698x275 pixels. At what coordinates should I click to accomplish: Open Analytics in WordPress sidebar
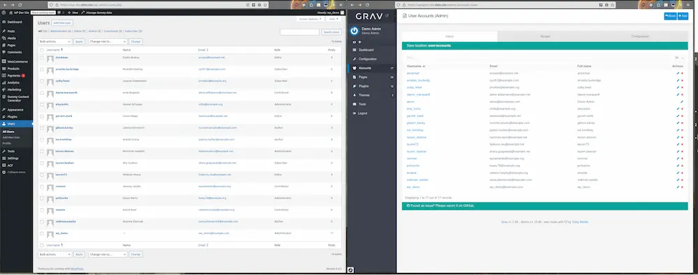pos(13,83)
